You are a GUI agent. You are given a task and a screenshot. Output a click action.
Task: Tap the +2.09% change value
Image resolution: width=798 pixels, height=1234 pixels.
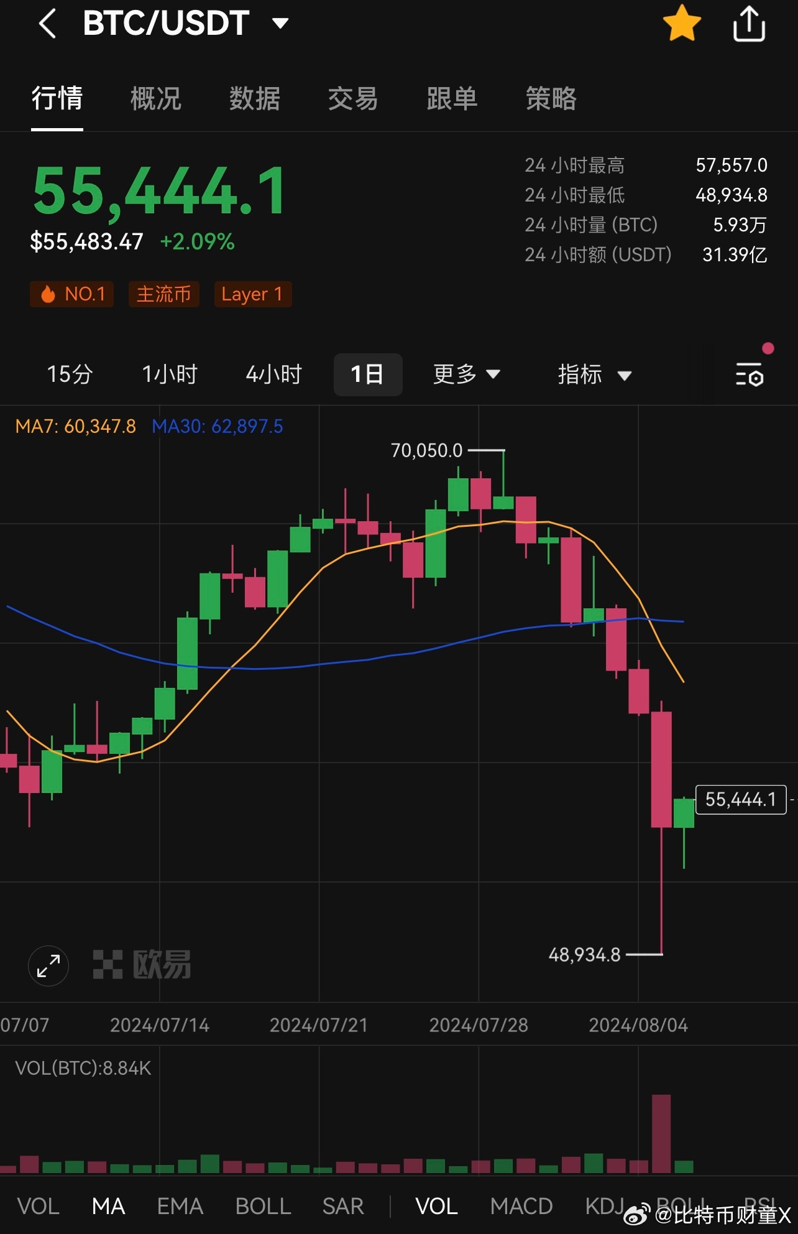pos(198,241)
